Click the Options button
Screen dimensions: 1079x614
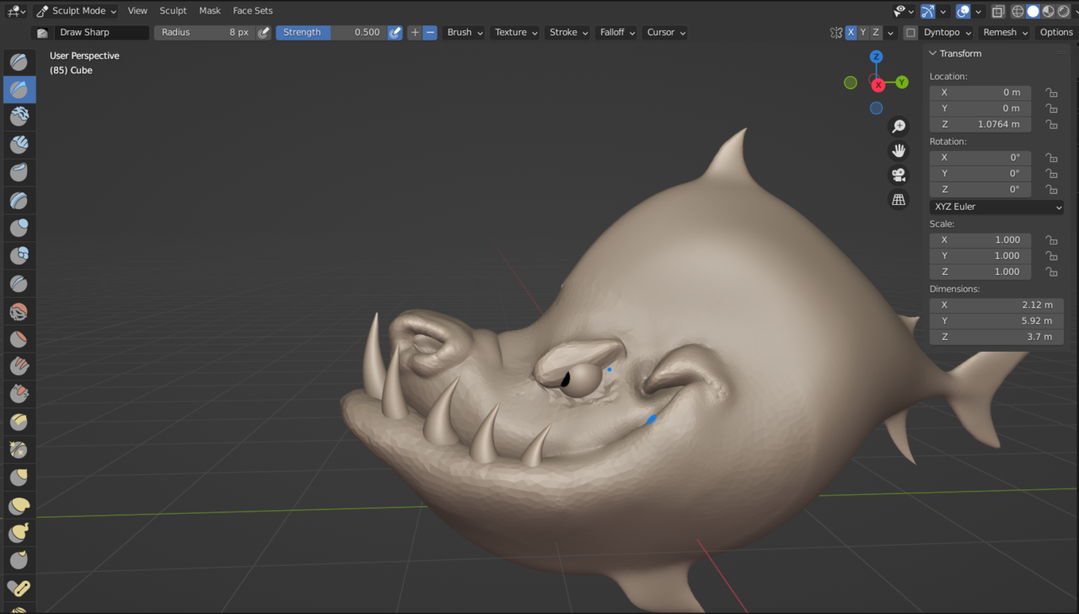pos(1056,32)
